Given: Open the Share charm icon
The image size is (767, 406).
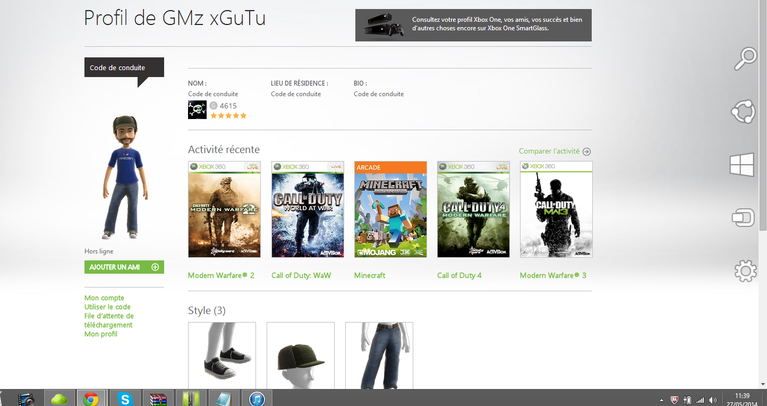Looking at the screenshot, I should pyautogui.click(x=743, y=112).
